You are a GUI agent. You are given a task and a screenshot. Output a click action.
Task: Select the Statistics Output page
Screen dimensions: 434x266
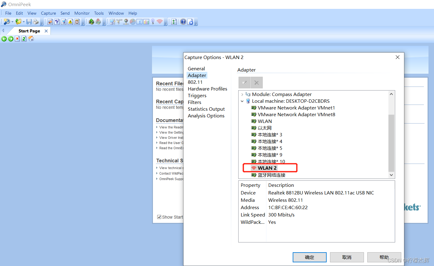tap(206, 109)
